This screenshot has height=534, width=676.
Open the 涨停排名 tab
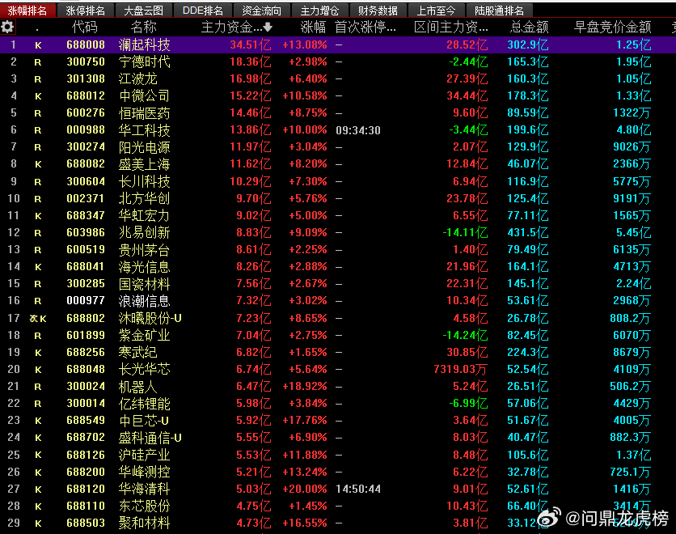coord(86,11)
